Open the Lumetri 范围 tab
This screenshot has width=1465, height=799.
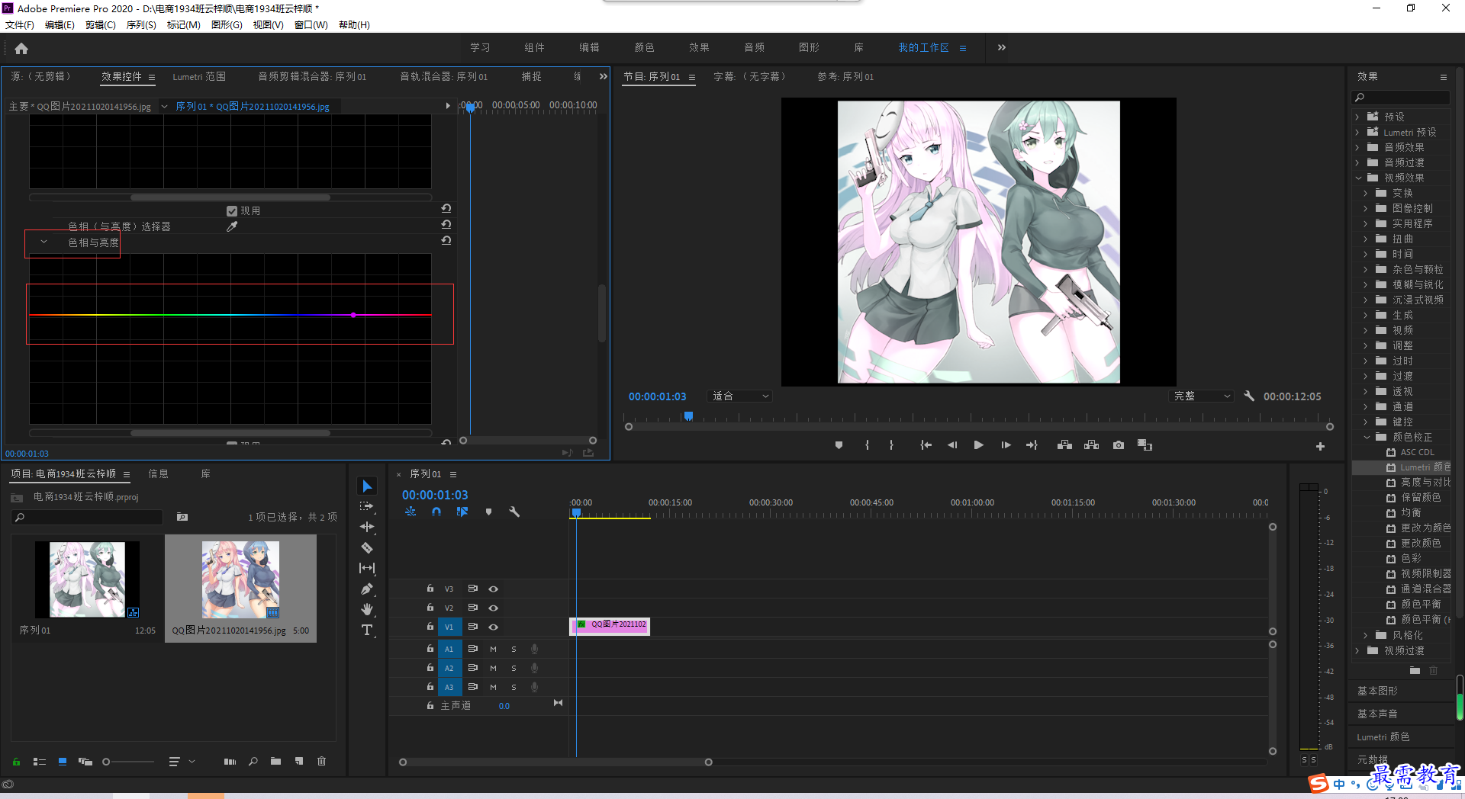tap(199, 76)
